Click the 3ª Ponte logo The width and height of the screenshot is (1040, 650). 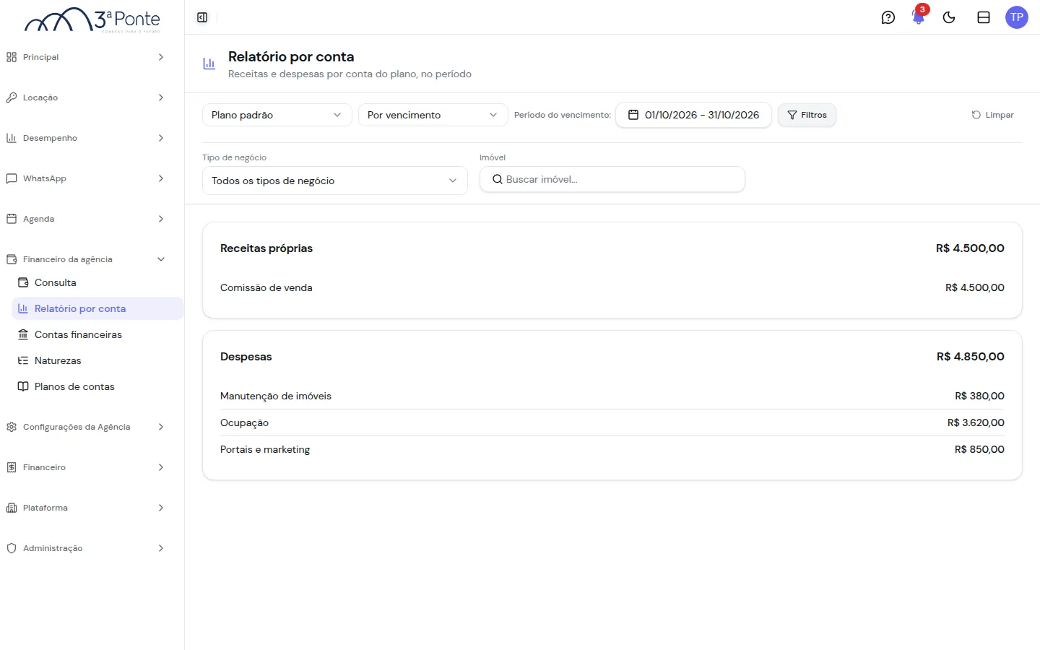click(92, 19)
